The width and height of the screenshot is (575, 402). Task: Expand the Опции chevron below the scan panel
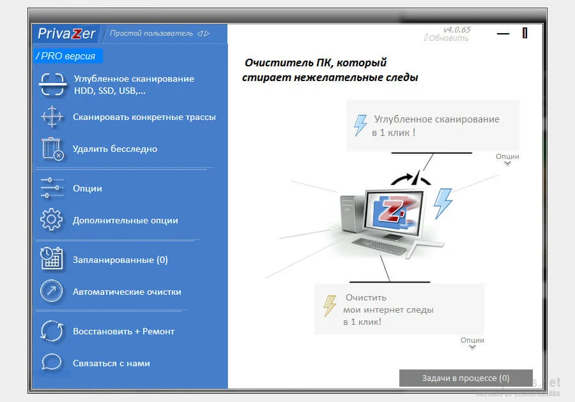click(x=507, y=160)
